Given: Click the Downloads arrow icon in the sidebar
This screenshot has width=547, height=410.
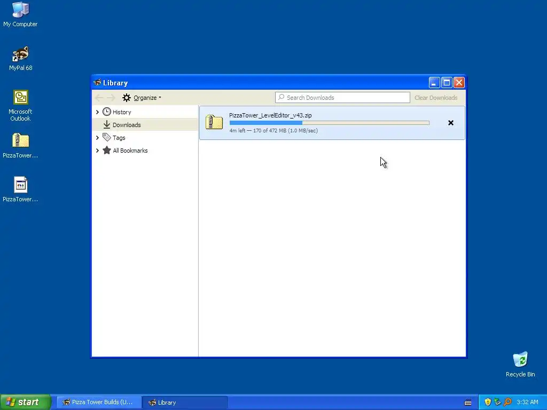Looking at the screenshot, I should (107, 124).
